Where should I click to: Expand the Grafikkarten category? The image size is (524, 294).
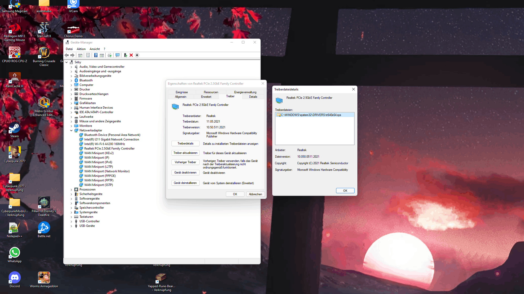[x=71, y=103]
